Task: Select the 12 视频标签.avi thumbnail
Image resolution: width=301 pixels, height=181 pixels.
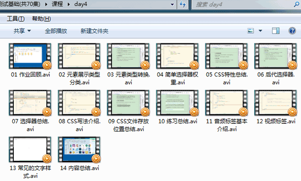Action: [276, 103]
